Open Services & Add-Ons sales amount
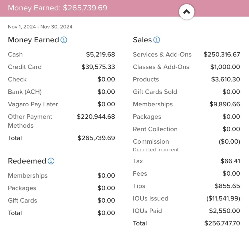 click(x=222, y=55)
